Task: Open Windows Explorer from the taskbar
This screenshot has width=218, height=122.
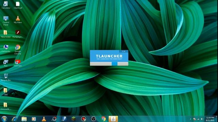Action: [x=24, y=119]
